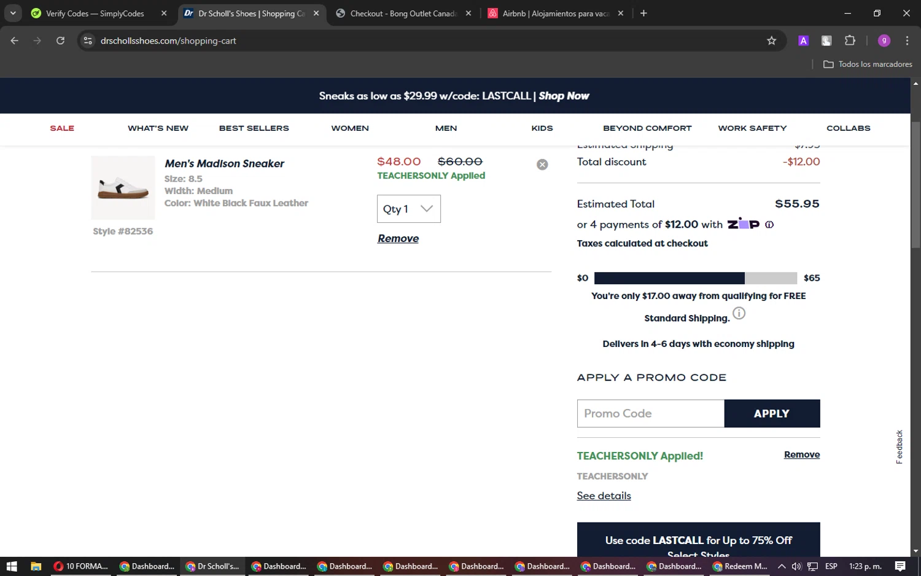Screen dimensions: 921x576
Task: Open the BEST SELLERS menu
Action: click(254, 128)
